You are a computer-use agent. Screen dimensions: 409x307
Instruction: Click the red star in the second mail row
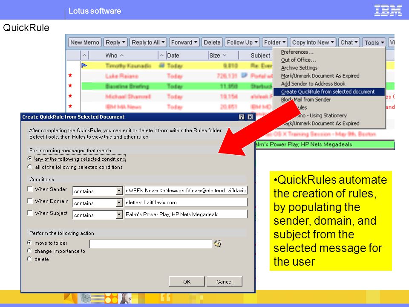coord(70,75)
